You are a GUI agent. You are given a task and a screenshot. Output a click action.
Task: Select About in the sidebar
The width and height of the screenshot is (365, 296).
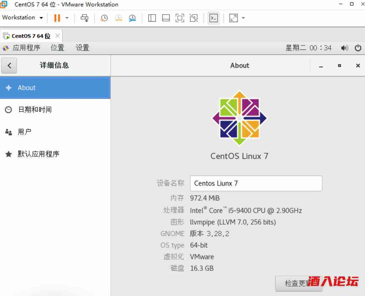tap(55, 88)
